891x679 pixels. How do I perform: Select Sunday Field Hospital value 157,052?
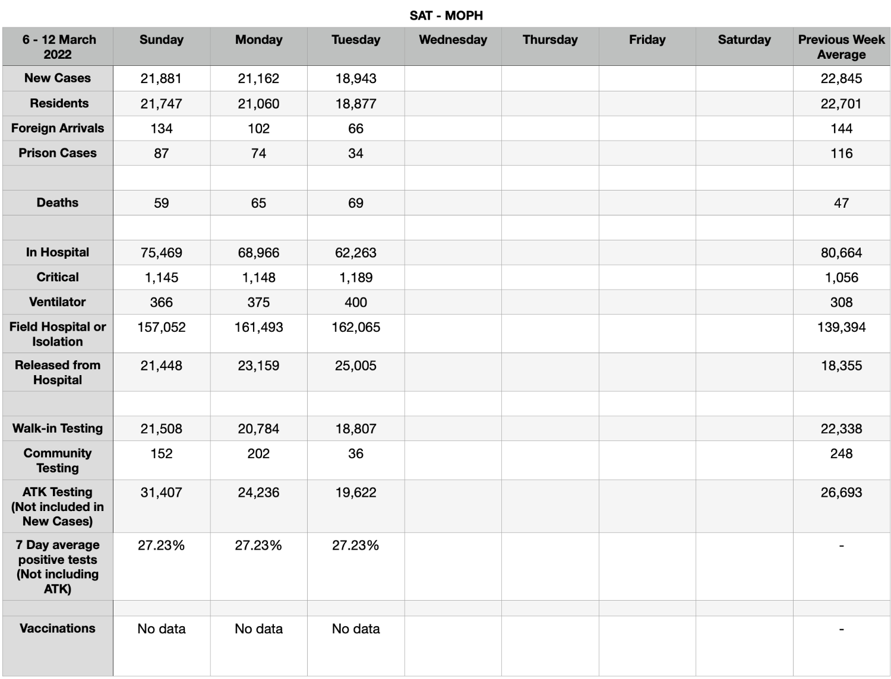click(162, 334)
